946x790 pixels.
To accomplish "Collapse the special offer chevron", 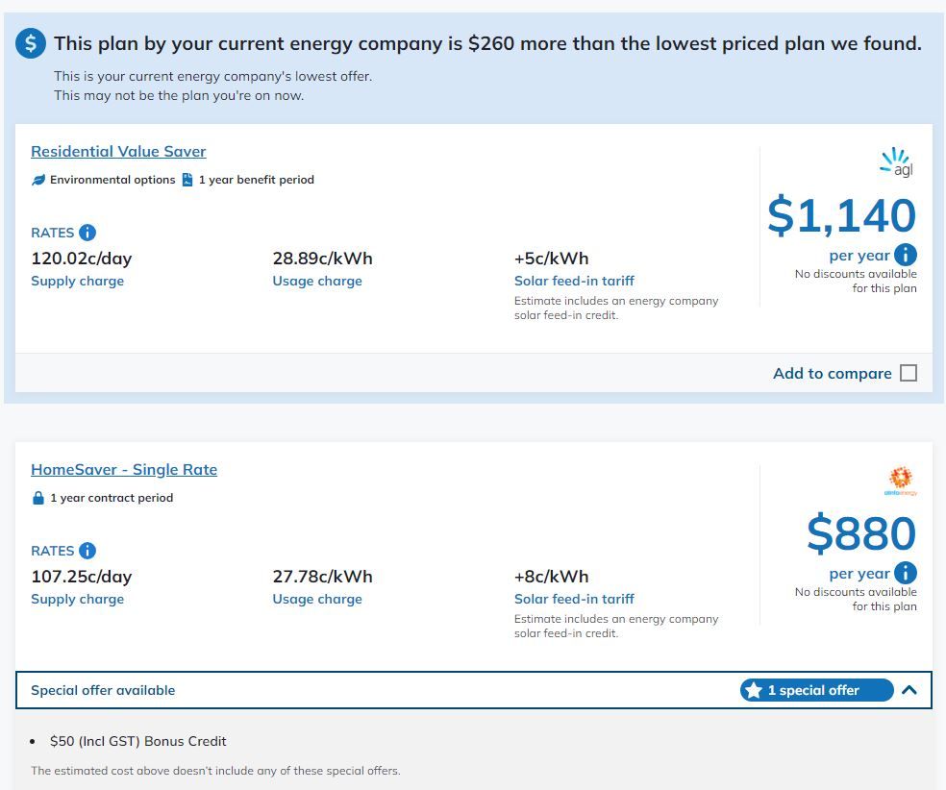I will [910, 690].
